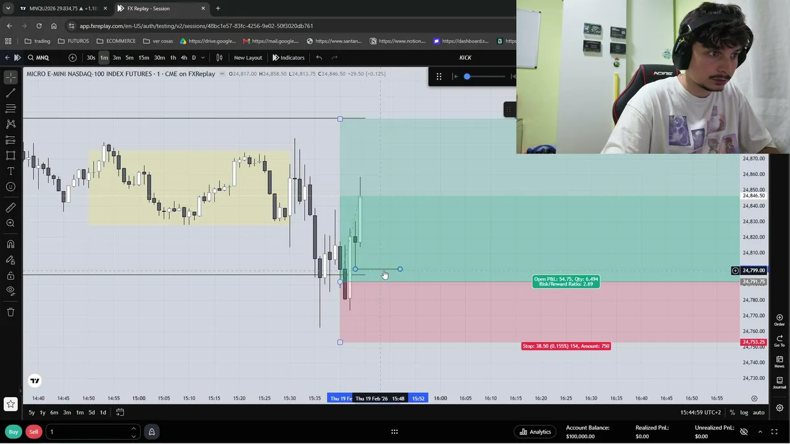Select the trend line drawing tool
The height and width of the screenshot is (444, 790).
click(x=10, y=93)
